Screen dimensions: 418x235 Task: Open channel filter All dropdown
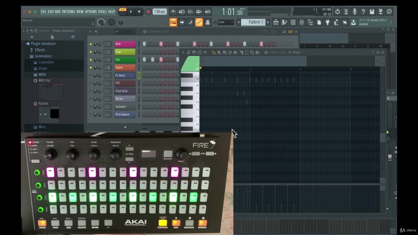(x=124, y=32)
